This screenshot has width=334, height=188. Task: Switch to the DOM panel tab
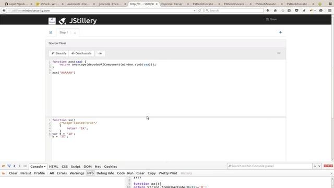pyautogui.click(x=88, y=167)
